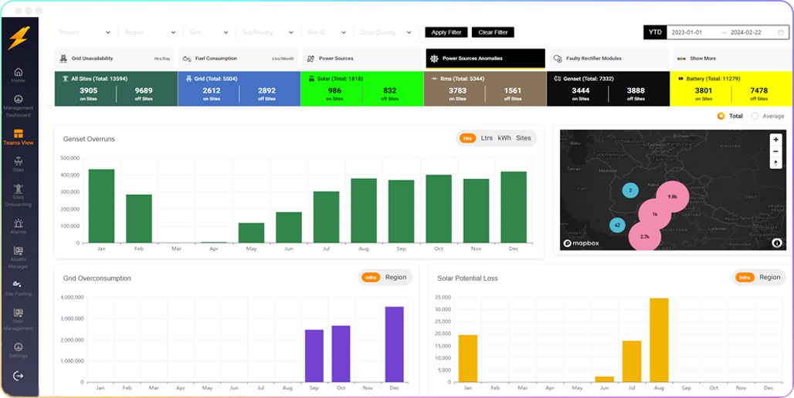Screen dimensions: 794x398
Task: Open the Faulty Rectifier Modules tab
Action: tap(608, 59)
